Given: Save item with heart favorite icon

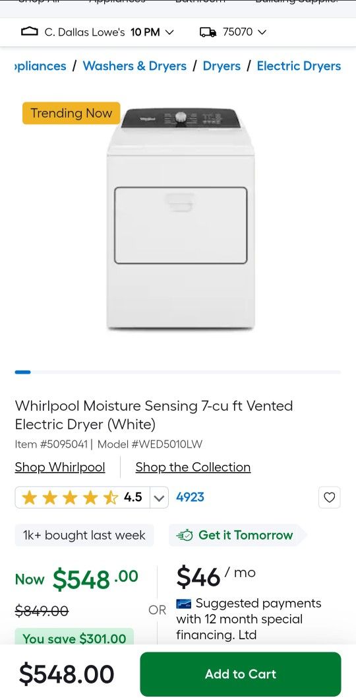Looking at the screenshot, I should point(329,497).
